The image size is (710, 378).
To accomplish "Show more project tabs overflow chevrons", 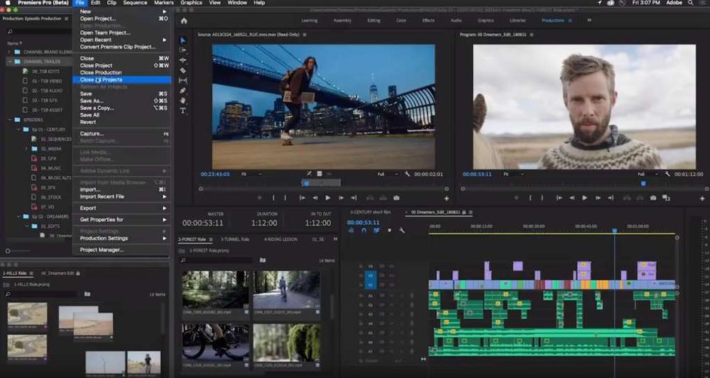I will click(335, 239).
